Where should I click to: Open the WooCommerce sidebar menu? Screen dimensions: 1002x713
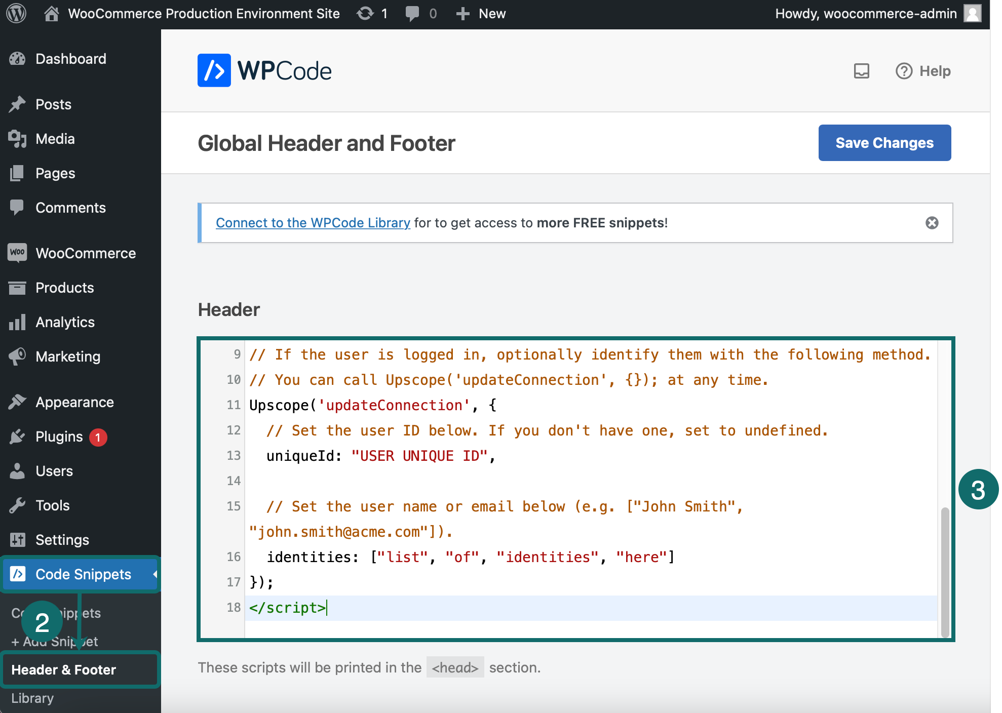[85, 253]
